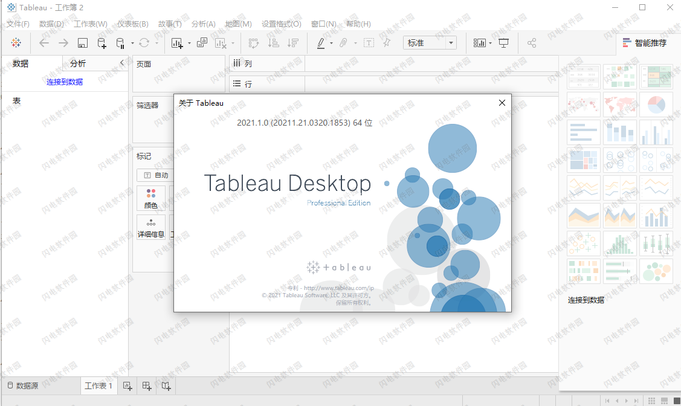Image resolution: width=681 pixels, height=406 pixels.
Task: Open the new worksheet dropdown arrow in toolbar
Action: pos(189,43)
